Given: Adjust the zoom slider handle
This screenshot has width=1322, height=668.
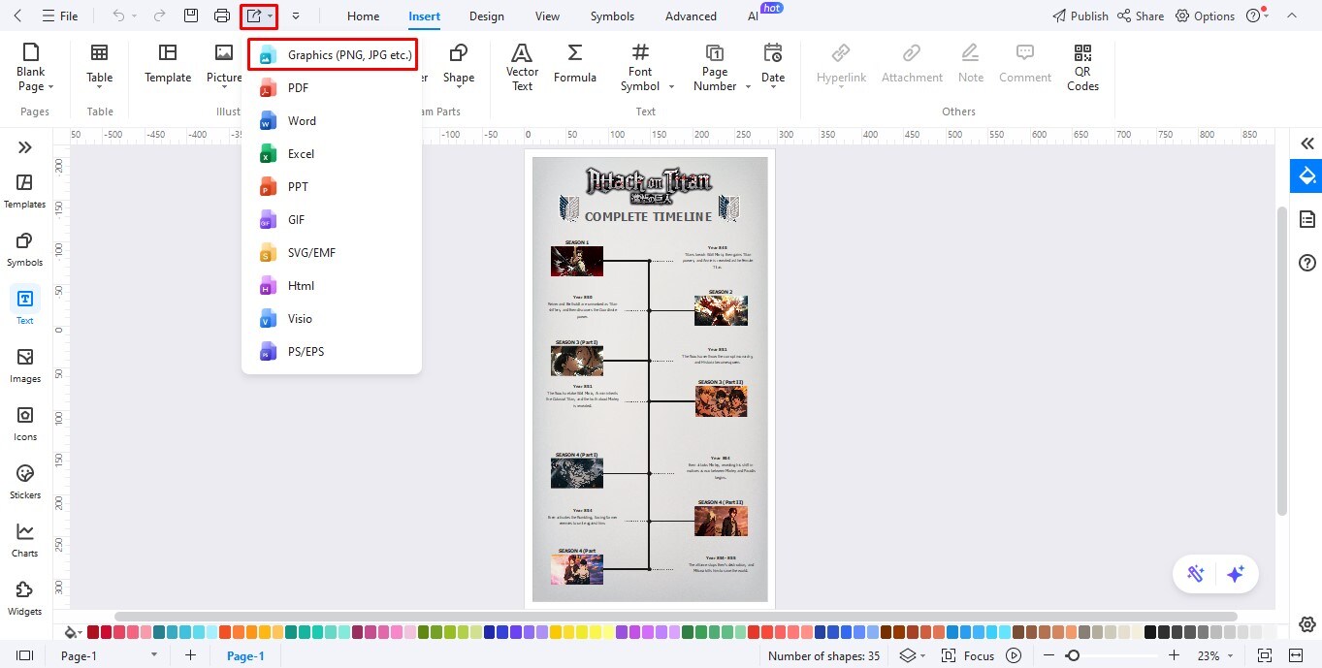Looking at the screenshot, I should tap(1073, 655).
